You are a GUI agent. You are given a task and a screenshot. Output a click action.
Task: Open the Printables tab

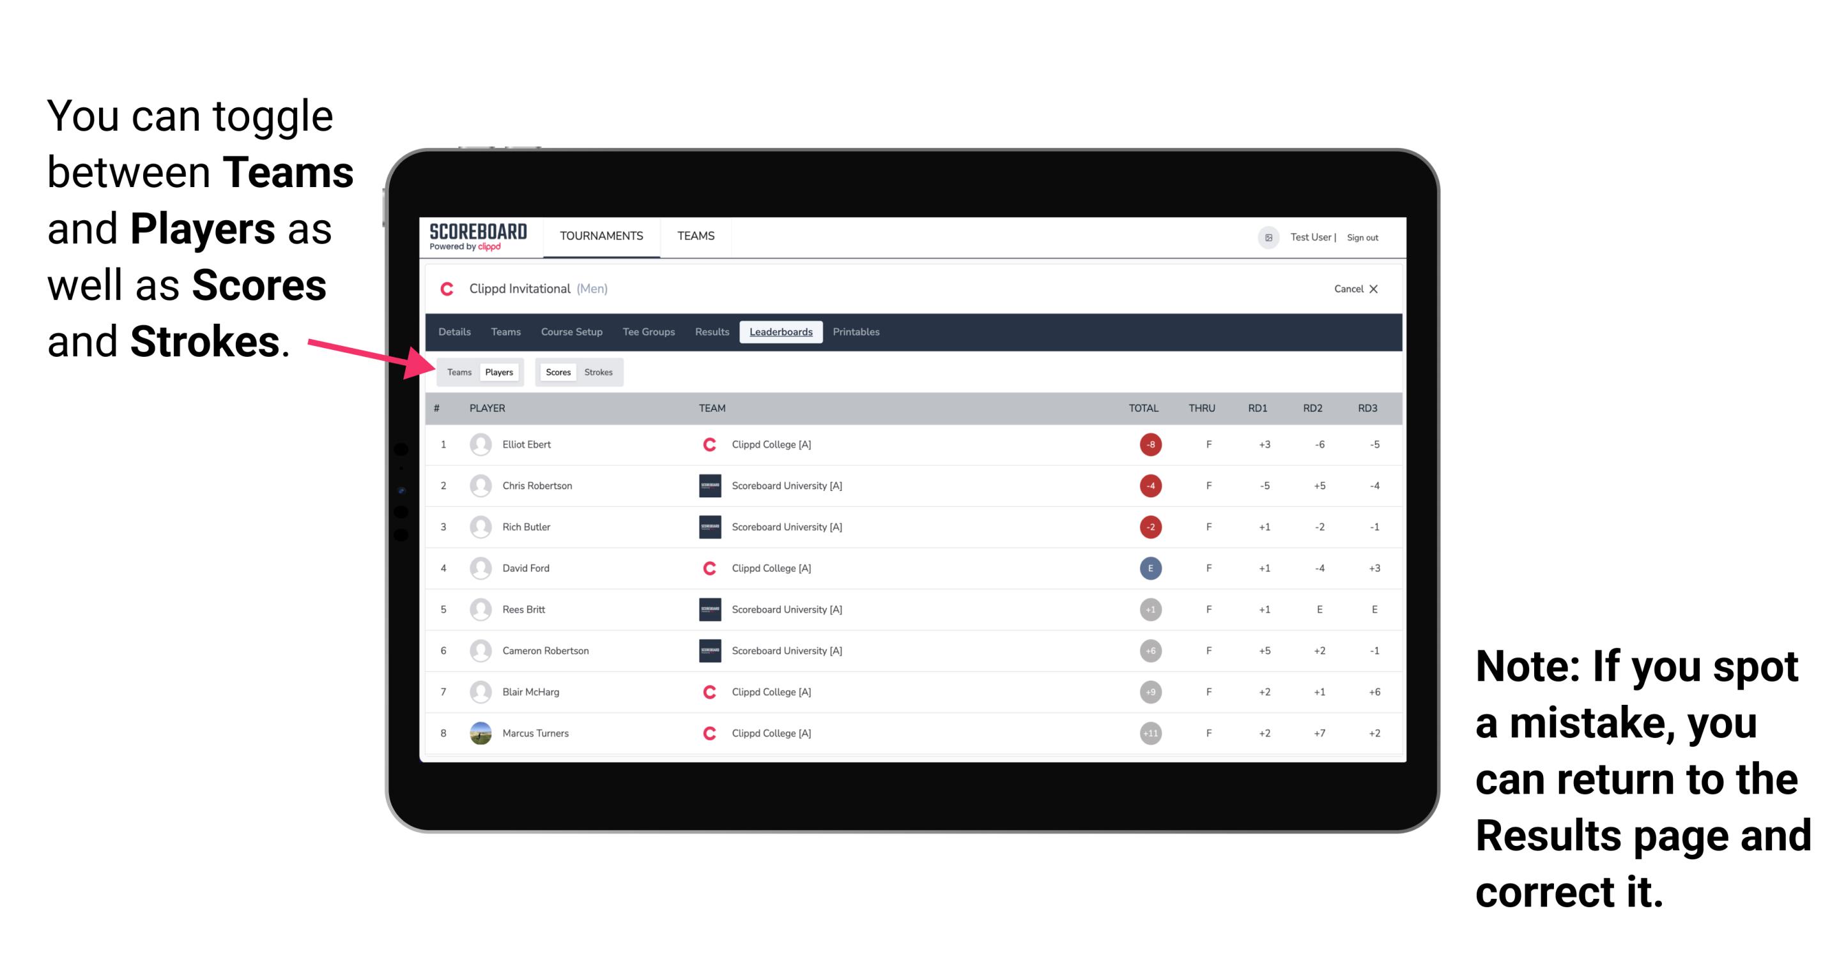tap(857, 332)
